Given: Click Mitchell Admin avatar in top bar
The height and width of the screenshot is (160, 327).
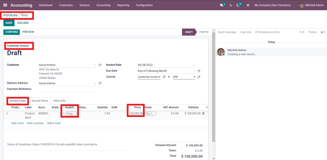Looking at the screenshot, I should coord(301,5).
